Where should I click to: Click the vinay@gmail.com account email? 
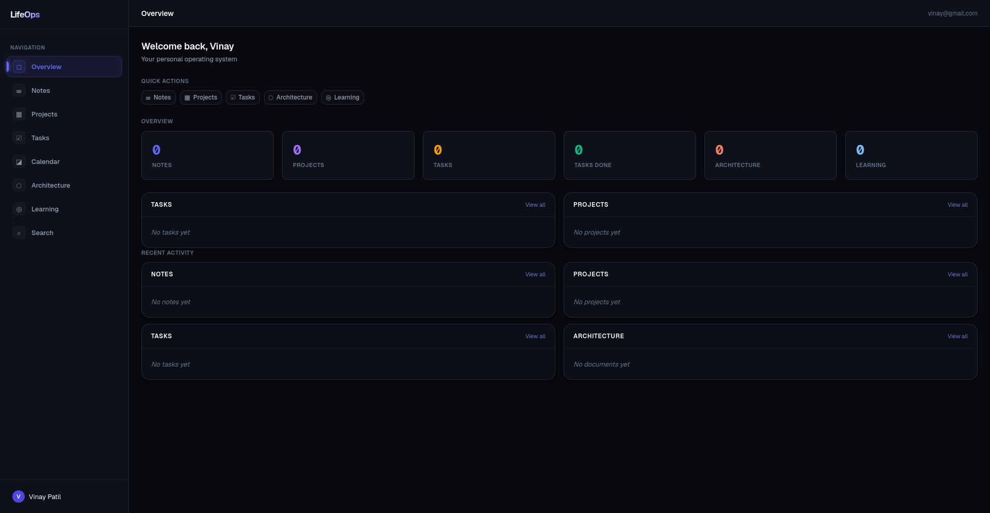coord(952,13)
